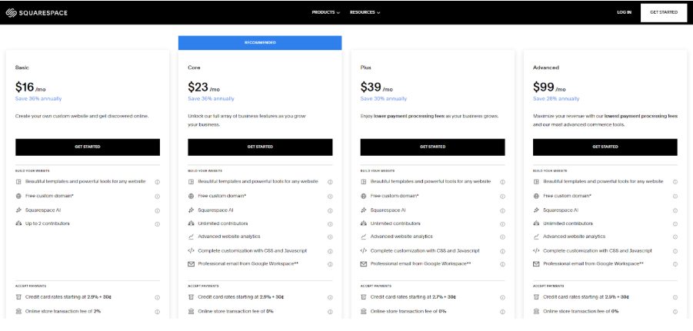Click the blue Recommended banner above Core
Image resolution: width=693 pixels, height=331 pixels.
(x=260, y=42)
